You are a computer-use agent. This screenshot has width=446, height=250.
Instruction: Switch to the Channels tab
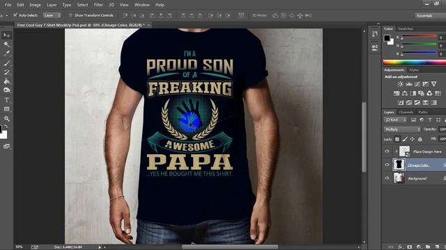[406, 112]
